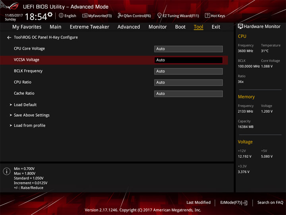The height and width of the screenshot is (215, 286).
Task: Click the 1.088 V core voltage value
Action: coord(267,66)
